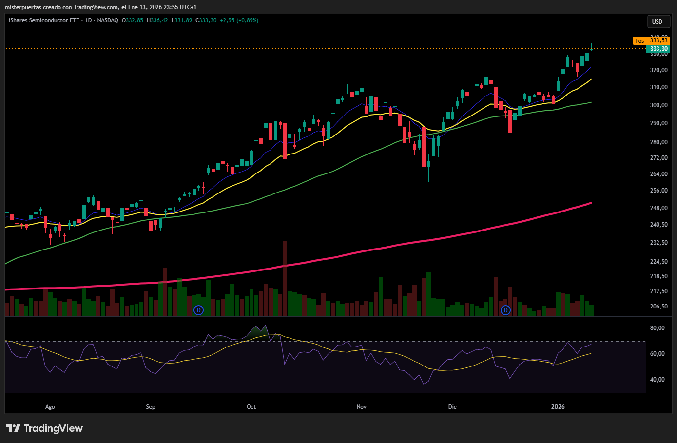Image resolution: width=677 pixels, height=443 pixels.
Task: Click the 1D interval label
Action: 88,20
